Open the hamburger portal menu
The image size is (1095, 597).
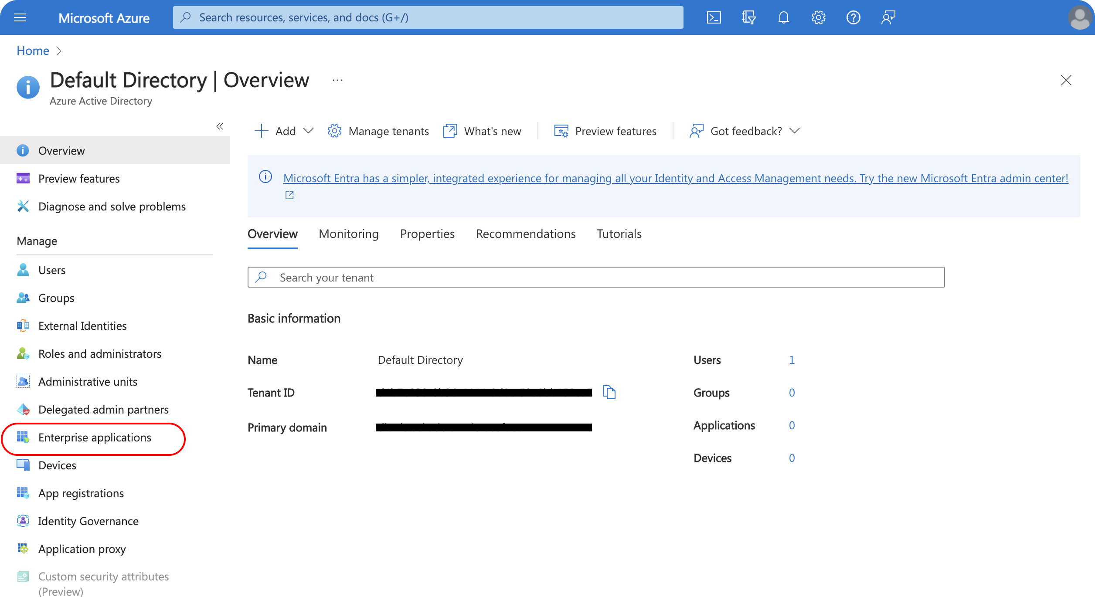click(x=20, y=17)
